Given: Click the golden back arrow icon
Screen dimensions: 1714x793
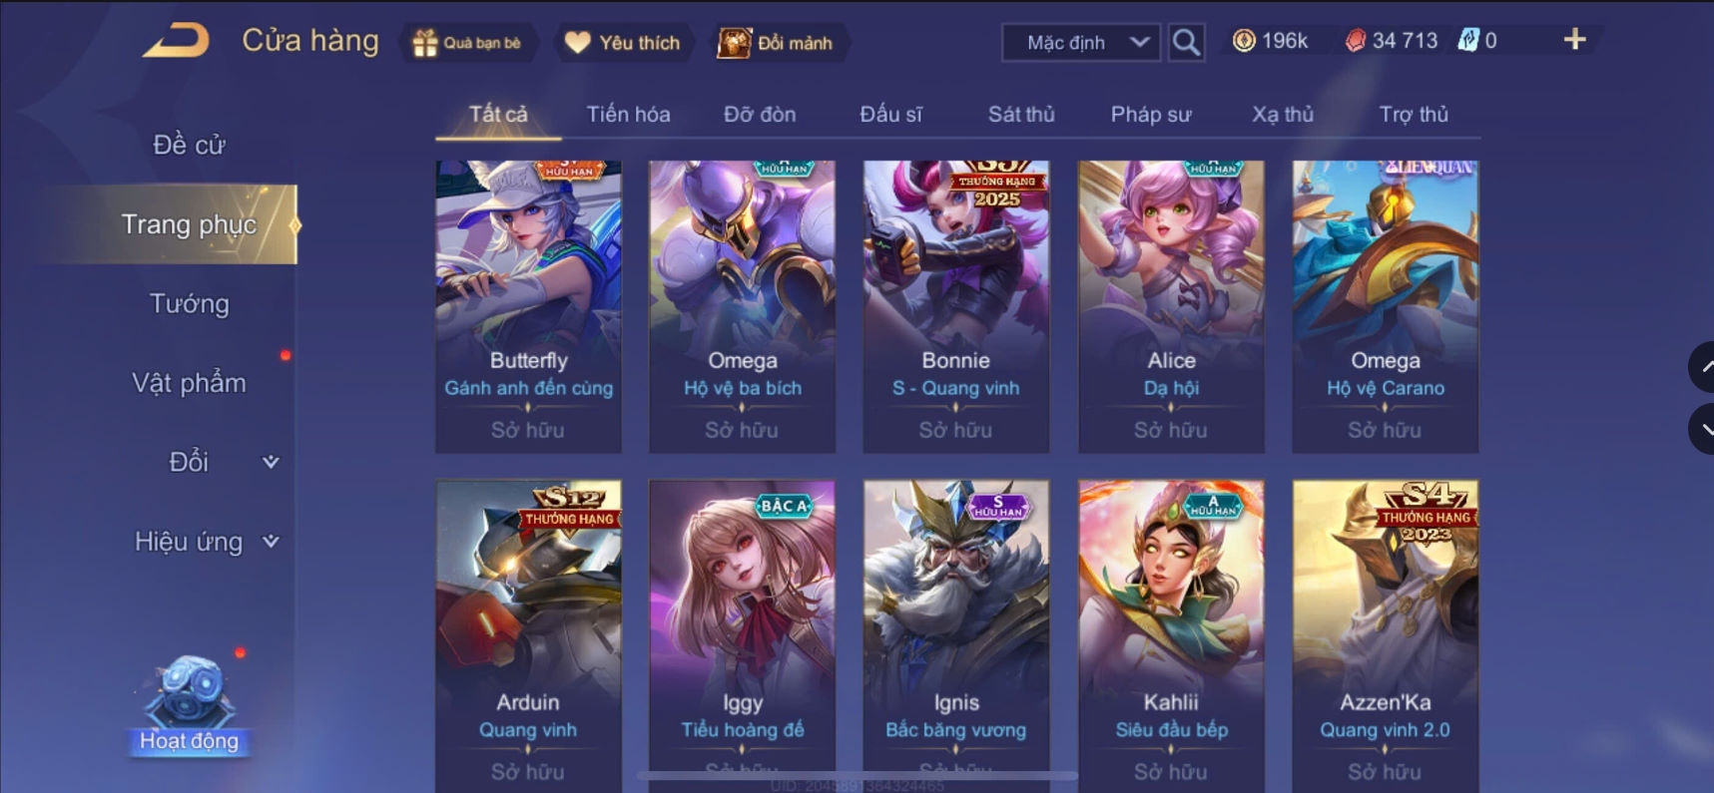Looking at the screenshot, I should (x=176, y=41).
